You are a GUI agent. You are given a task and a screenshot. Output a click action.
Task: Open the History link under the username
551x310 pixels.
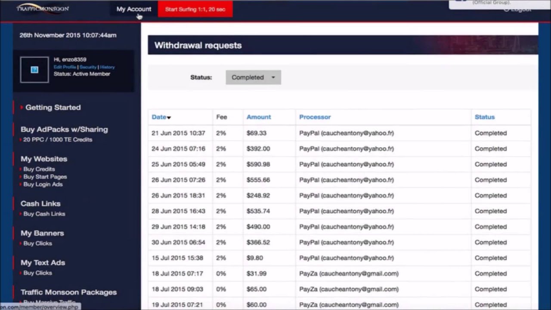coord(107,67)
